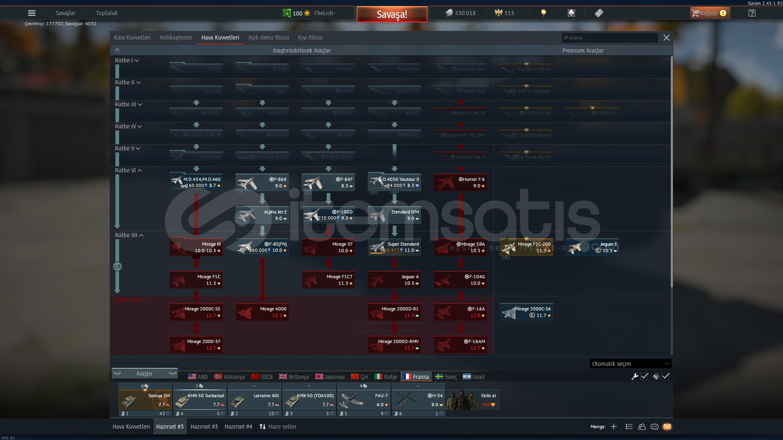
Task: Open the glowing mail envelope icon
Action: tap(667, 427)
